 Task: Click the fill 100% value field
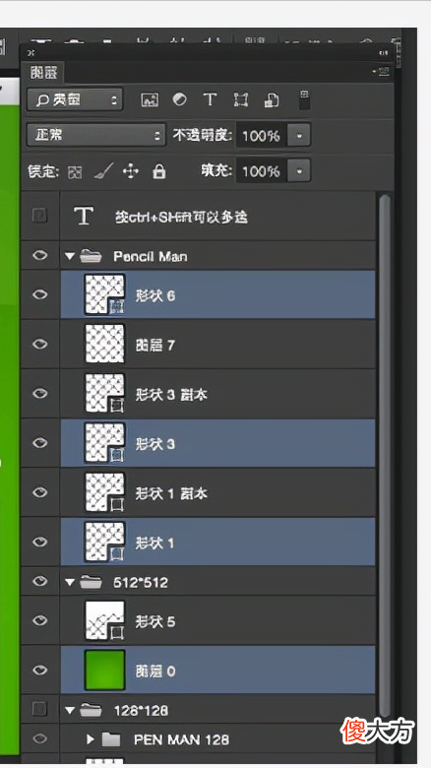[262, 171]
